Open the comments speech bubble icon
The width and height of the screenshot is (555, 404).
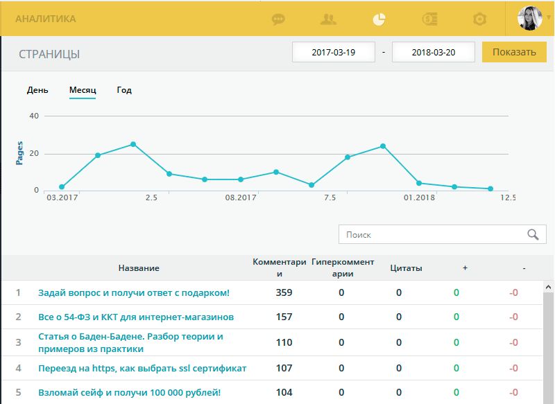click(x=278, y=19)
